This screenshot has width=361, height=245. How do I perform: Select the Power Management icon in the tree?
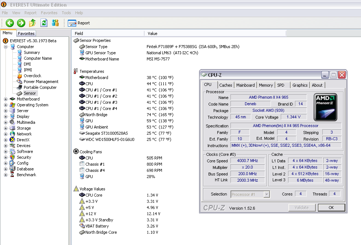20,82
